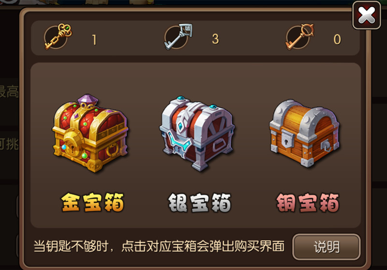387x270 pixels.
Task: Click the round padlock on gold chest
Action: coord(72,144)
